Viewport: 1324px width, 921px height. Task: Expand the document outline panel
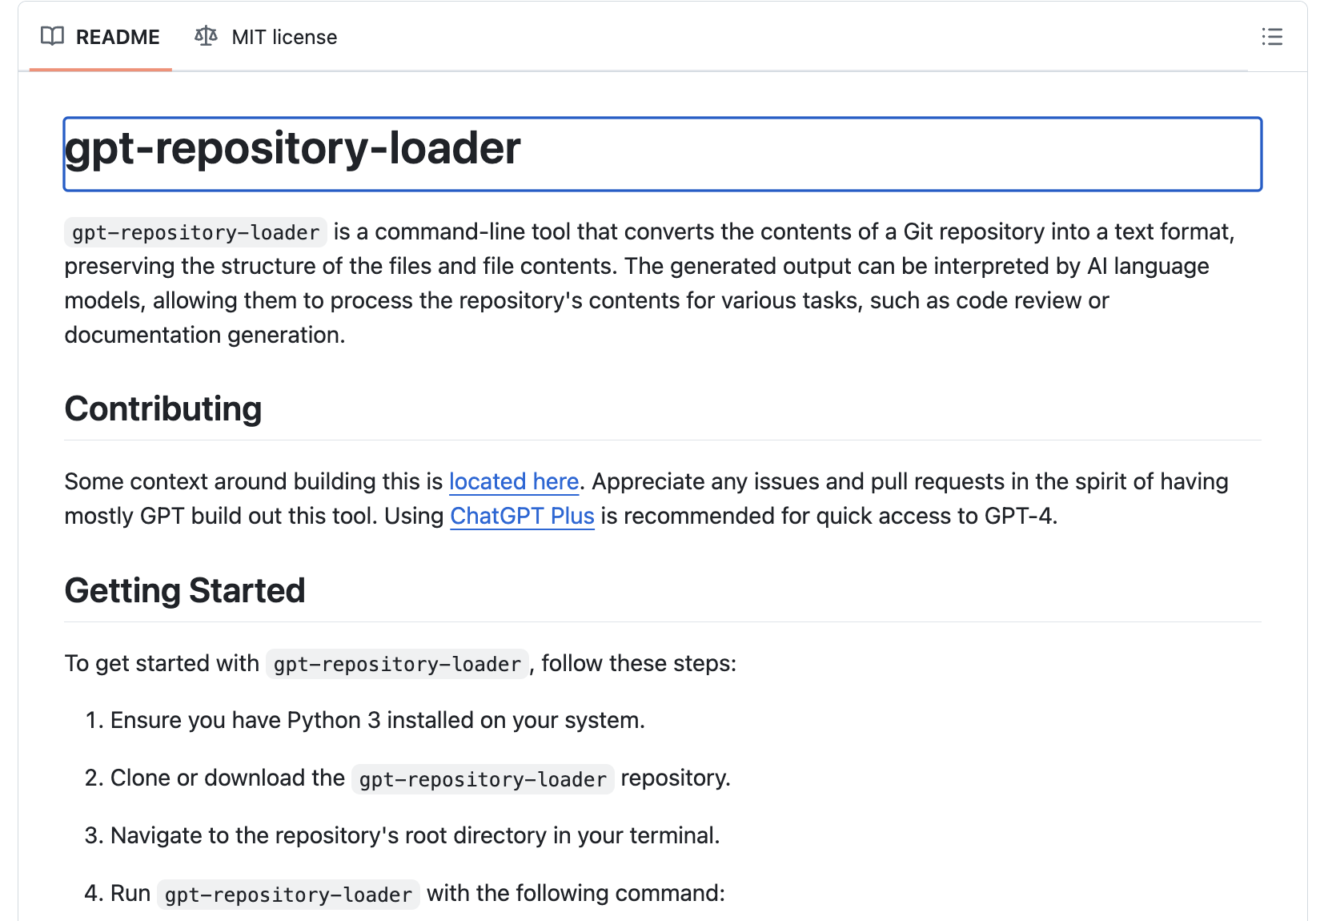pyautogui.click(x=1272, y=38)
